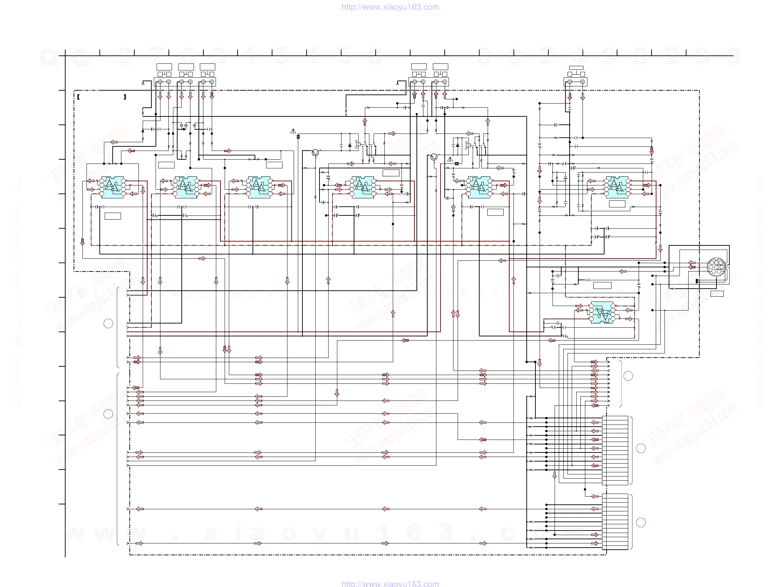This screenshot has width=781, height=587.
Task: Click the lower blue circle on left side
Action: [108, 414]
